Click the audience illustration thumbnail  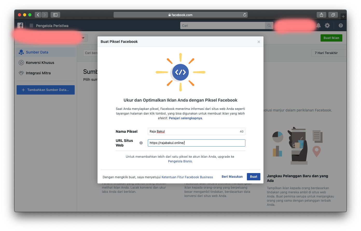(x=297, y=146)
